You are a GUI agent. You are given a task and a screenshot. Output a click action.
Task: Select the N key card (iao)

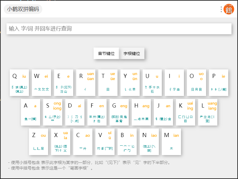coord(149,142)
